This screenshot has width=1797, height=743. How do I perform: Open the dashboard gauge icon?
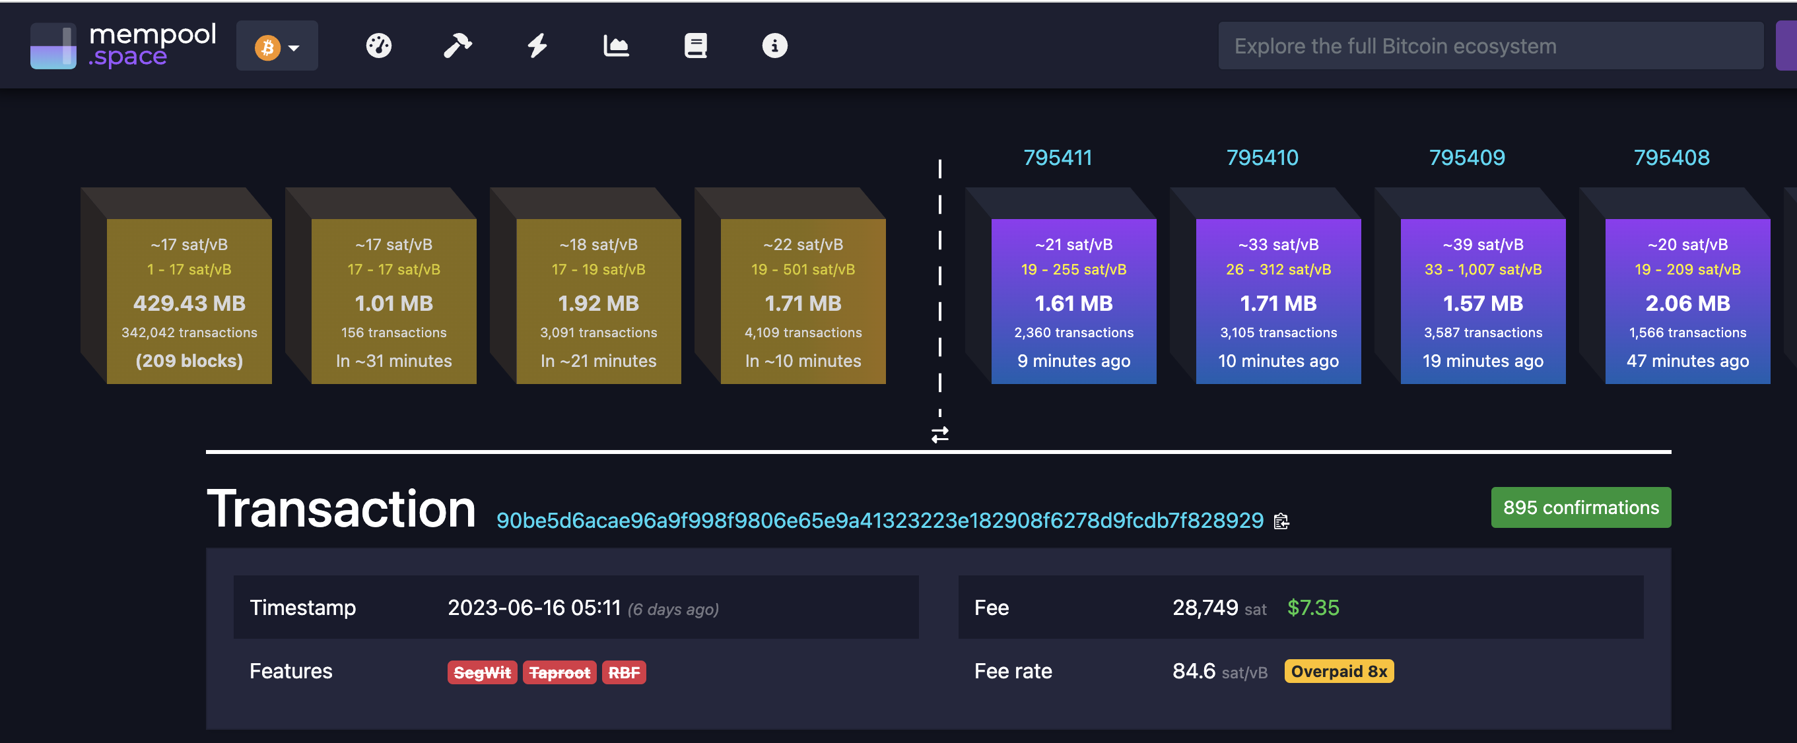pos(379,46)
